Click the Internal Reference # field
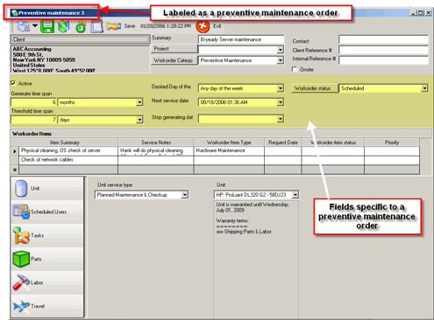 pyautogui.click(x=383, y=60)
